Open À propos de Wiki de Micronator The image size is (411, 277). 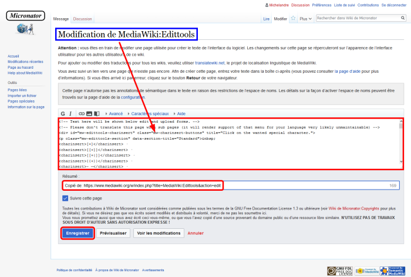117,270
